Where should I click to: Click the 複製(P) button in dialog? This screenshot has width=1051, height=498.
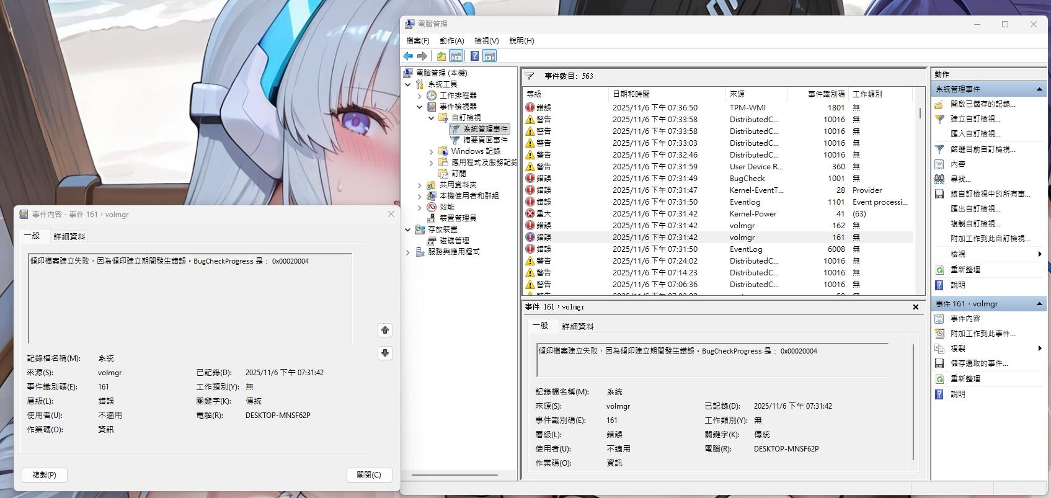click(x=44, y=475)
